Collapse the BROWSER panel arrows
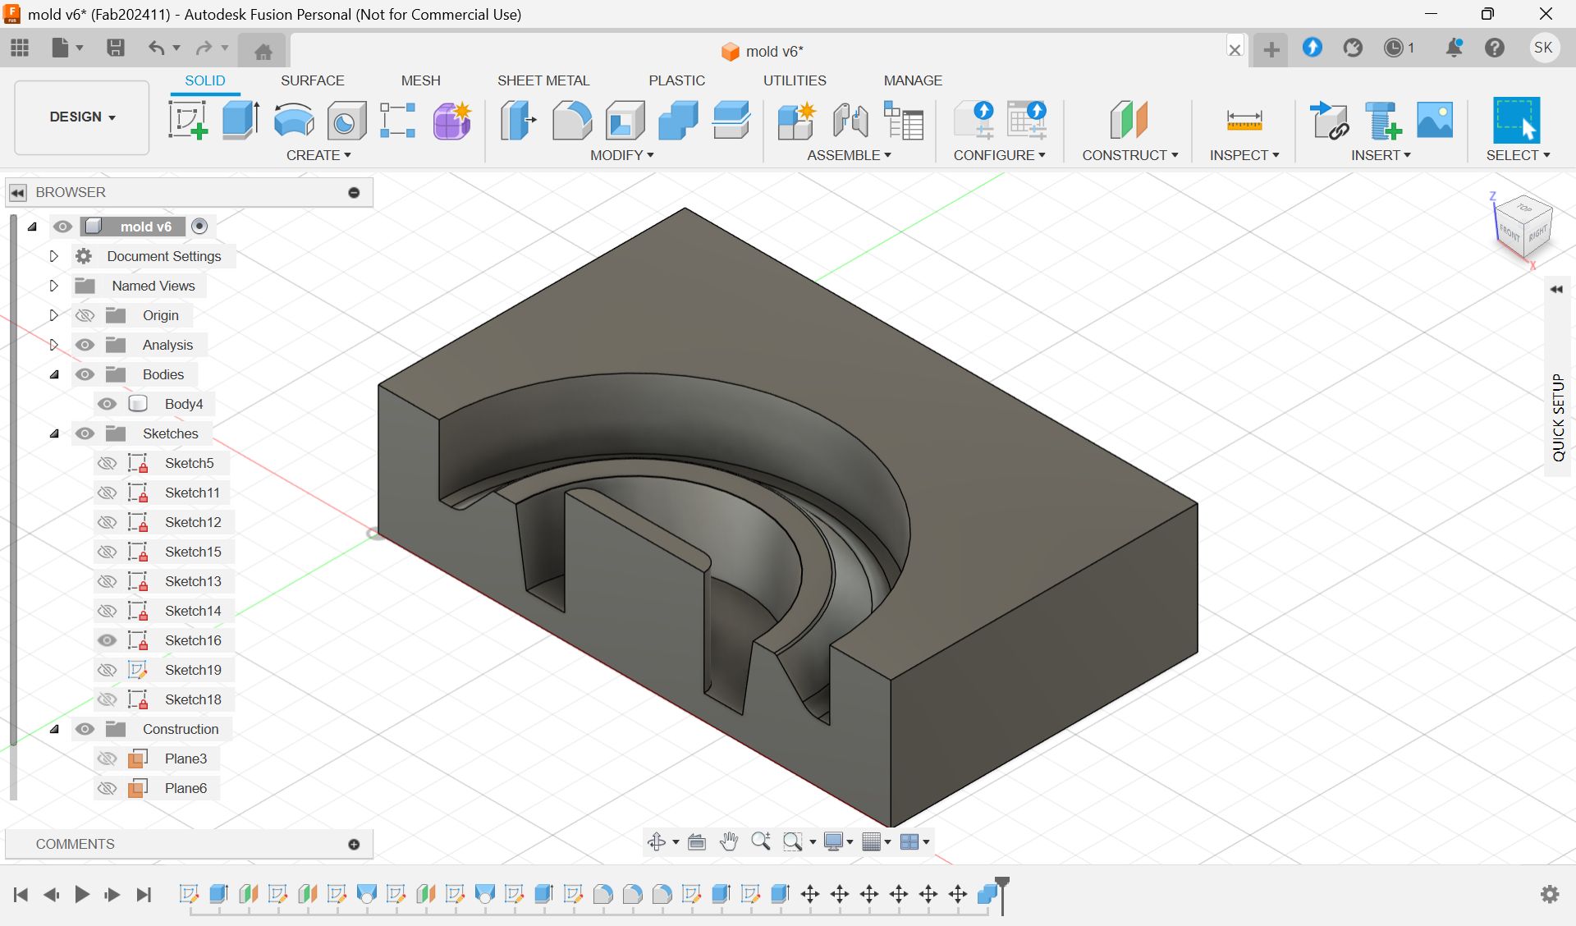 pyautogui.click(x=17, y=192)
